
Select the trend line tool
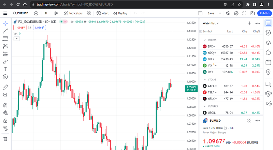click(x=5, y=31)
